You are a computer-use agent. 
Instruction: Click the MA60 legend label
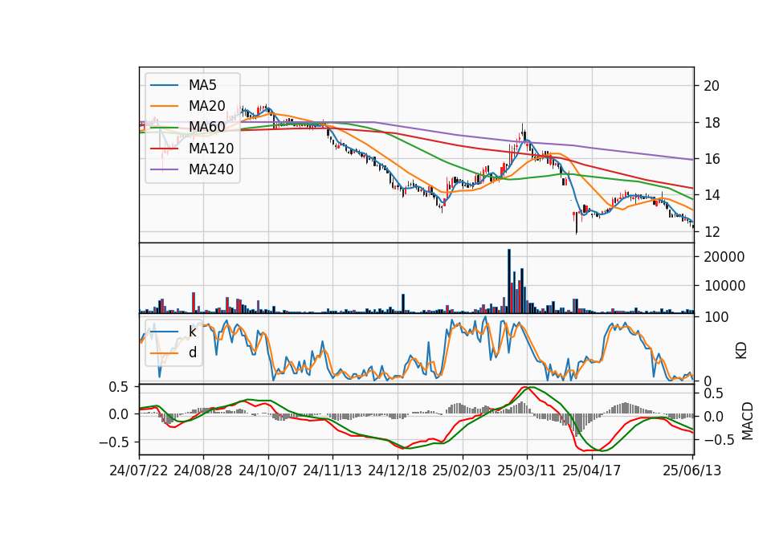pyautogui.click(x=206, y=128)
